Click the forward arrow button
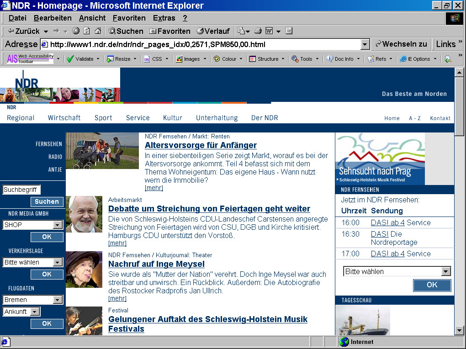Viewport: 466px width, 349px height. (56, 31)
